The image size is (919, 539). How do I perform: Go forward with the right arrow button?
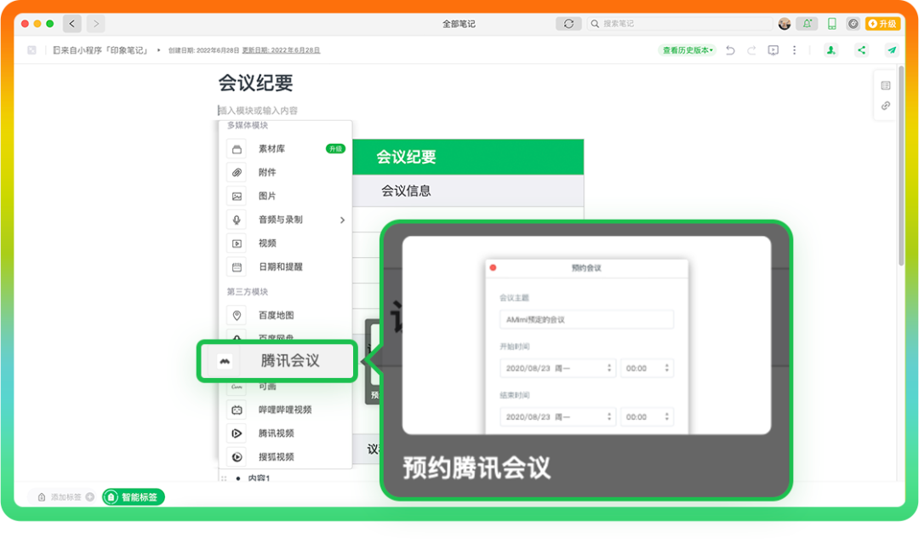[x=96, y=24]
